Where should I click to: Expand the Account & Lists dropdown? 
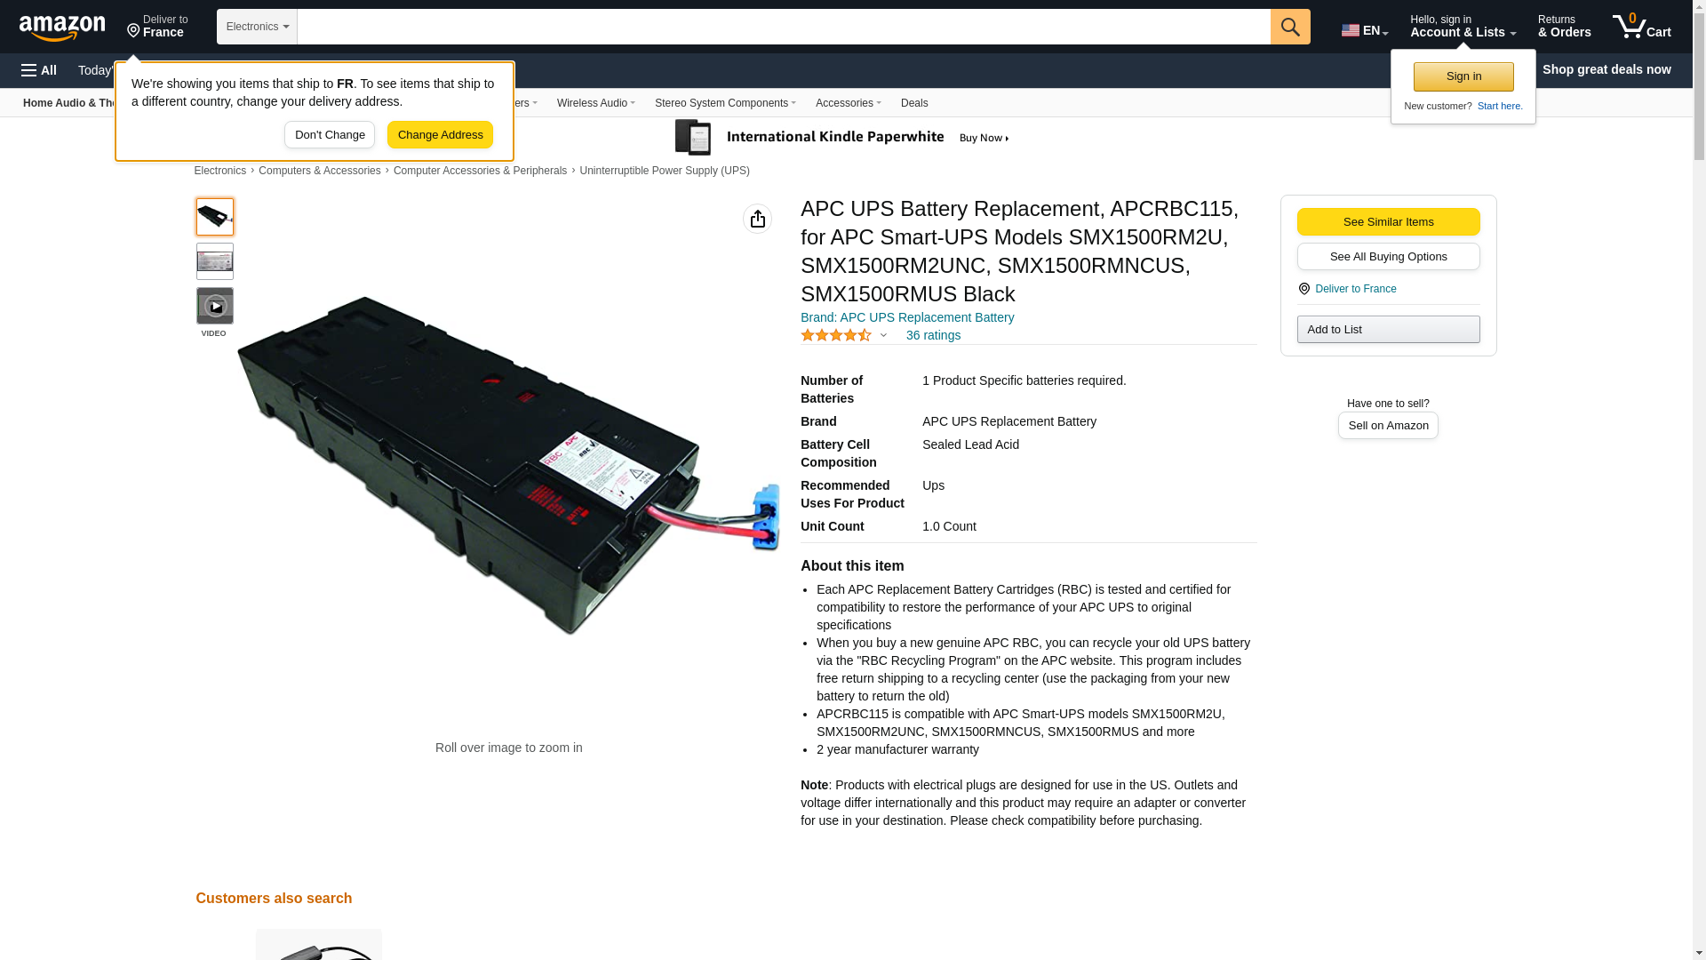[x=1463, y=27]
